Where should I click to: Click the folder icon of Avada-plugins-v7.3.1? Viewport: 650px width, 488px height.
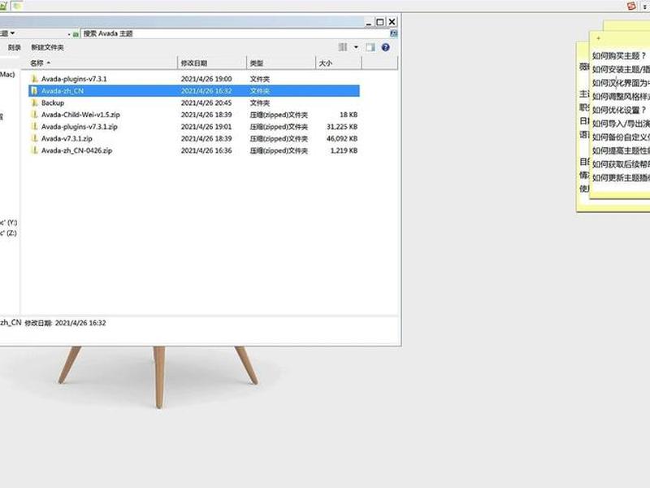coord(34,79)
